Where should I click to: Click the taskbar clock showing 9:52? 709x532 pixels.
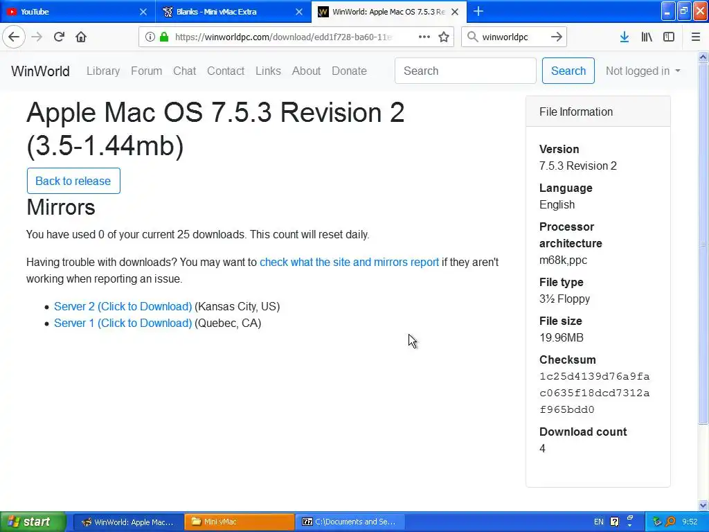(690, 522)
